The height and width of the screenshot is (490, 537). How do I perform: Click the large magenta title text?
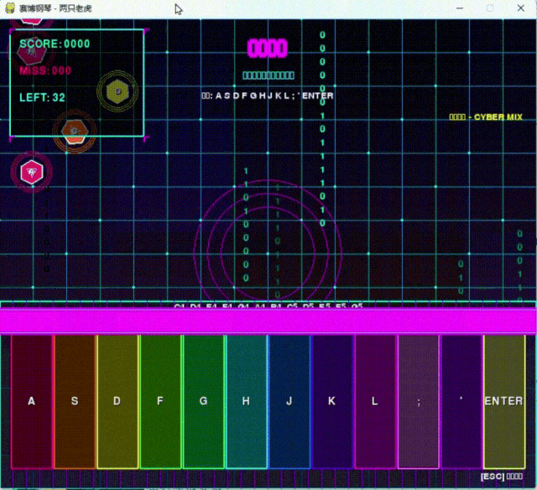coord(268,49)
